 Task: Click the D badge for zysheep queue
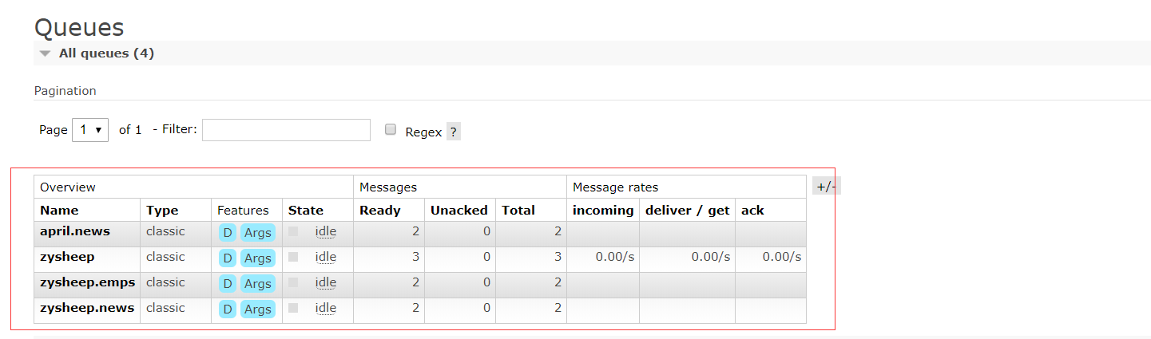(x=228, y=258)
